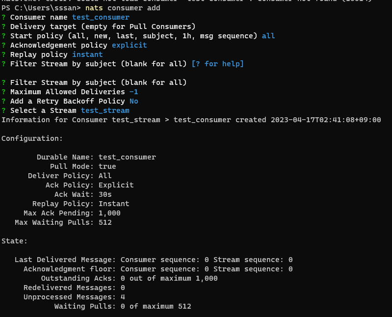Viewport: 392px width, 317px height.
Task: Click the question mark before Replay policy
Action: 3,55
